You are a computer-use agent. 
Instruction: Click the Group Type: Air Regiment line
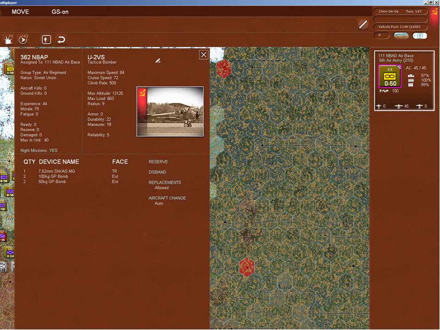coord(43,72)
